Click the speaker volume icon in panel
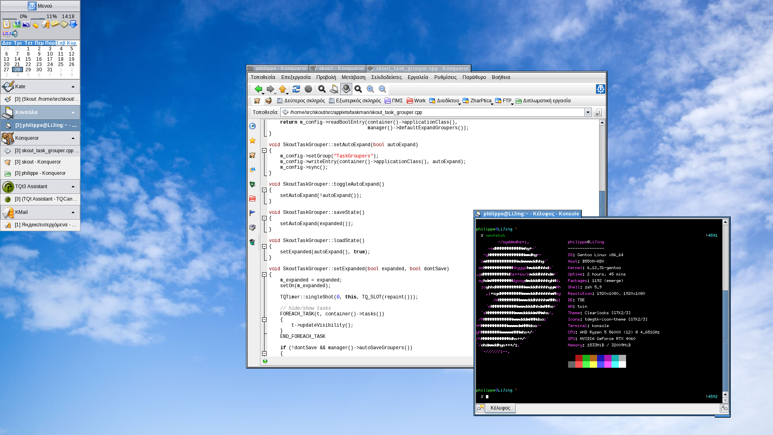 coord(15,33)
